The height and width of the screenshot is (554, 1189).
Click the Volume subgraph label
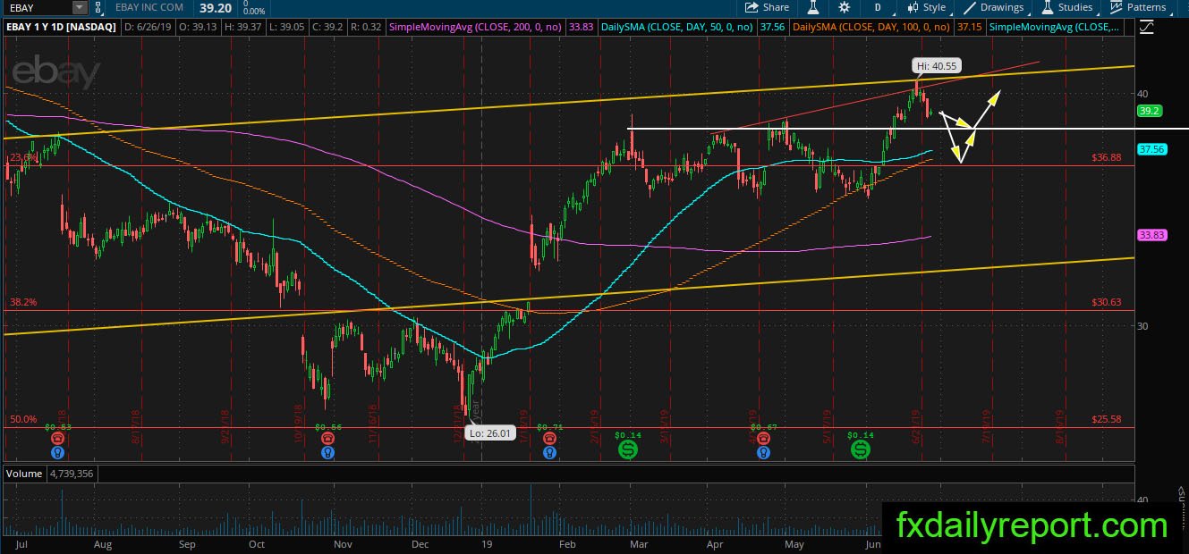(22, 474)
